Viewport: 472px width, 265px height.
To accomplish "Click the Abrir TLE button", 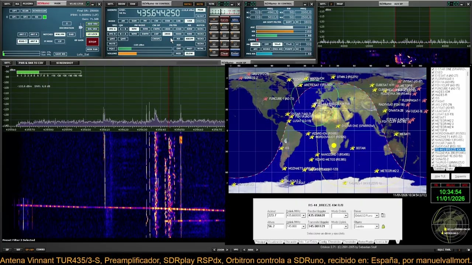I will pos(440,176).
